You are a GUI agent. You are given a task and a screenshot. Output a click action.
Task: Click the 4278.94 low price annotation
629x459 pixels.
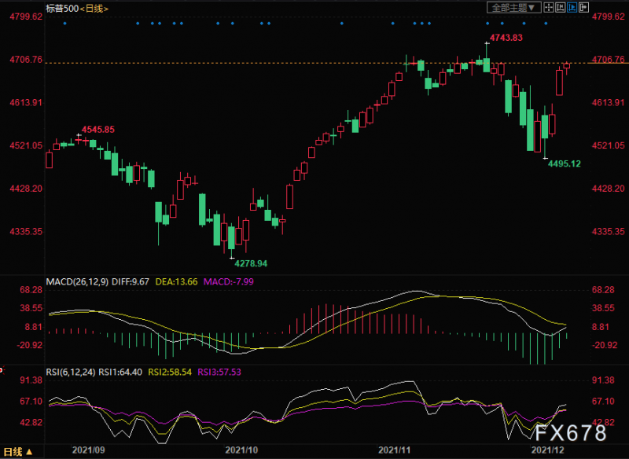coord(251,263)
